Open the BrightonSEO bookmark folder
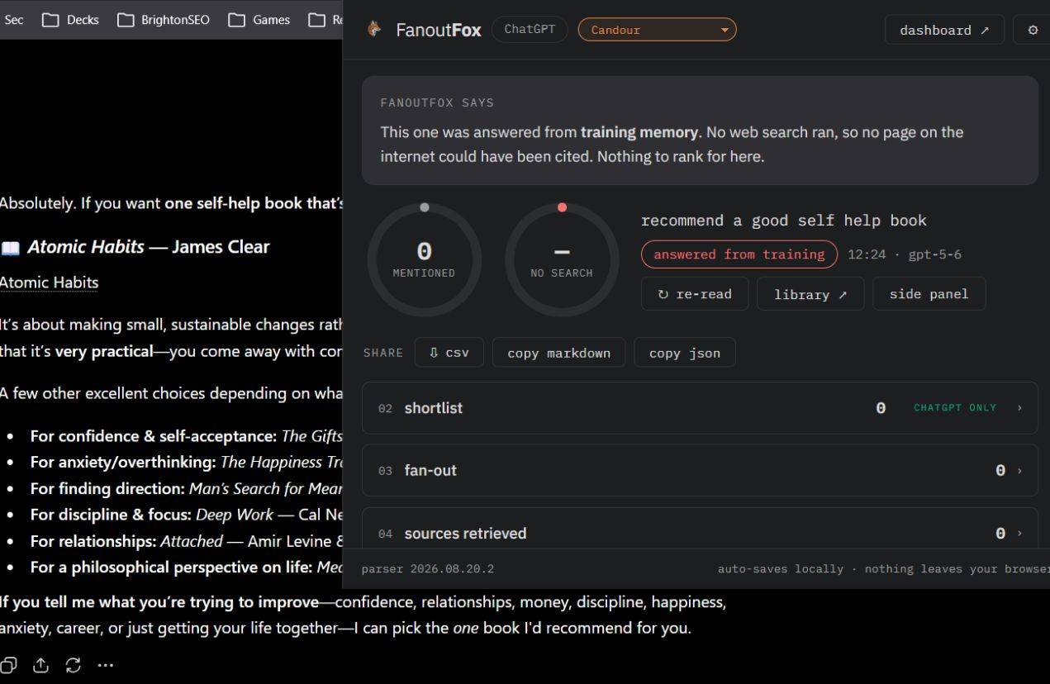This screenshot has height=684, width=1050. click(x=163, y=20)
